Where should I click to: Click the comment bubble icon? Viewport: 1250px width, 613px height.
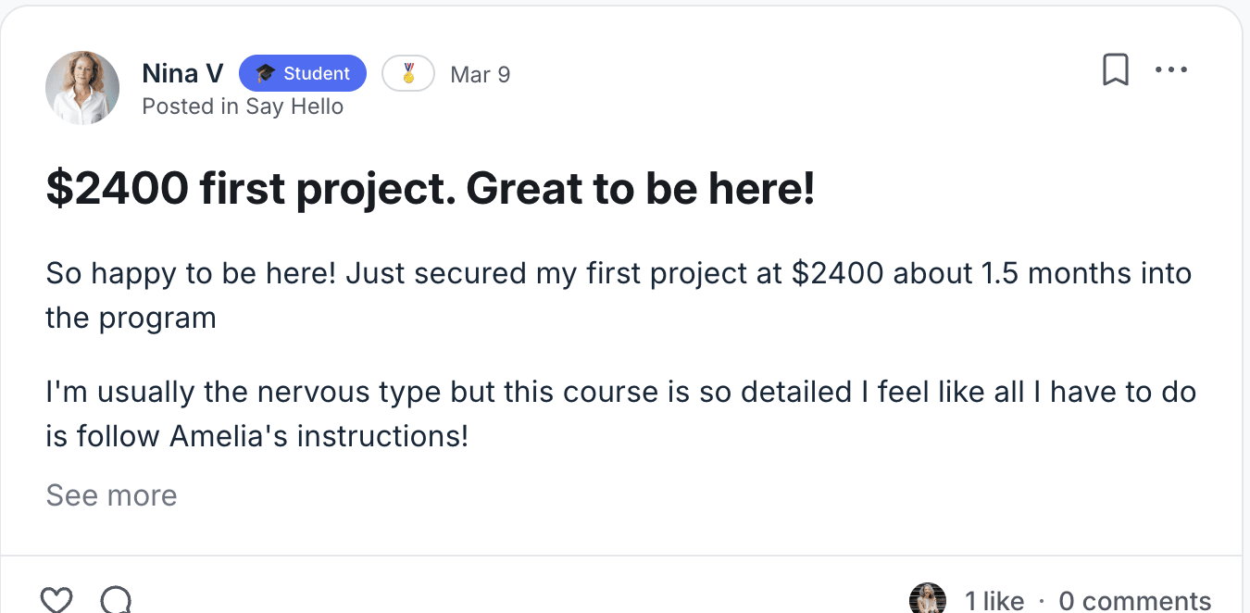[115, 599]
